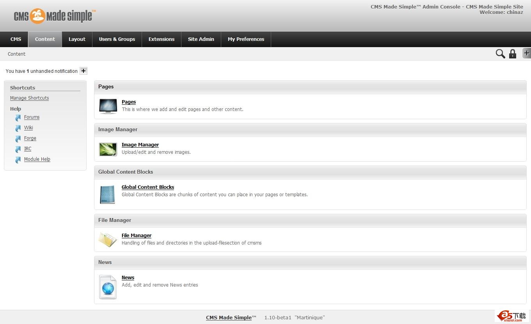Click the Pages description about adding content

183,109
